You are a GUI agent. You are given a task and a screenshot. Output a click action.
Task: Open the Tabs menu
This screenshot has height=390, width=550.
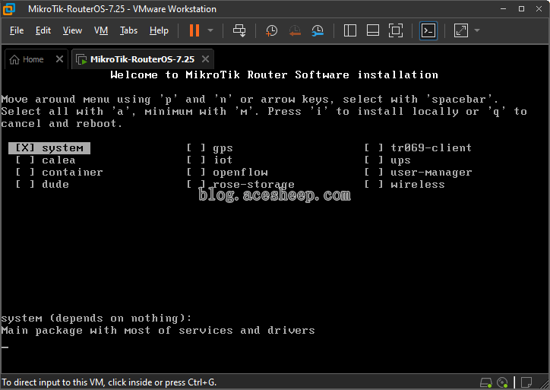point(128,30)
